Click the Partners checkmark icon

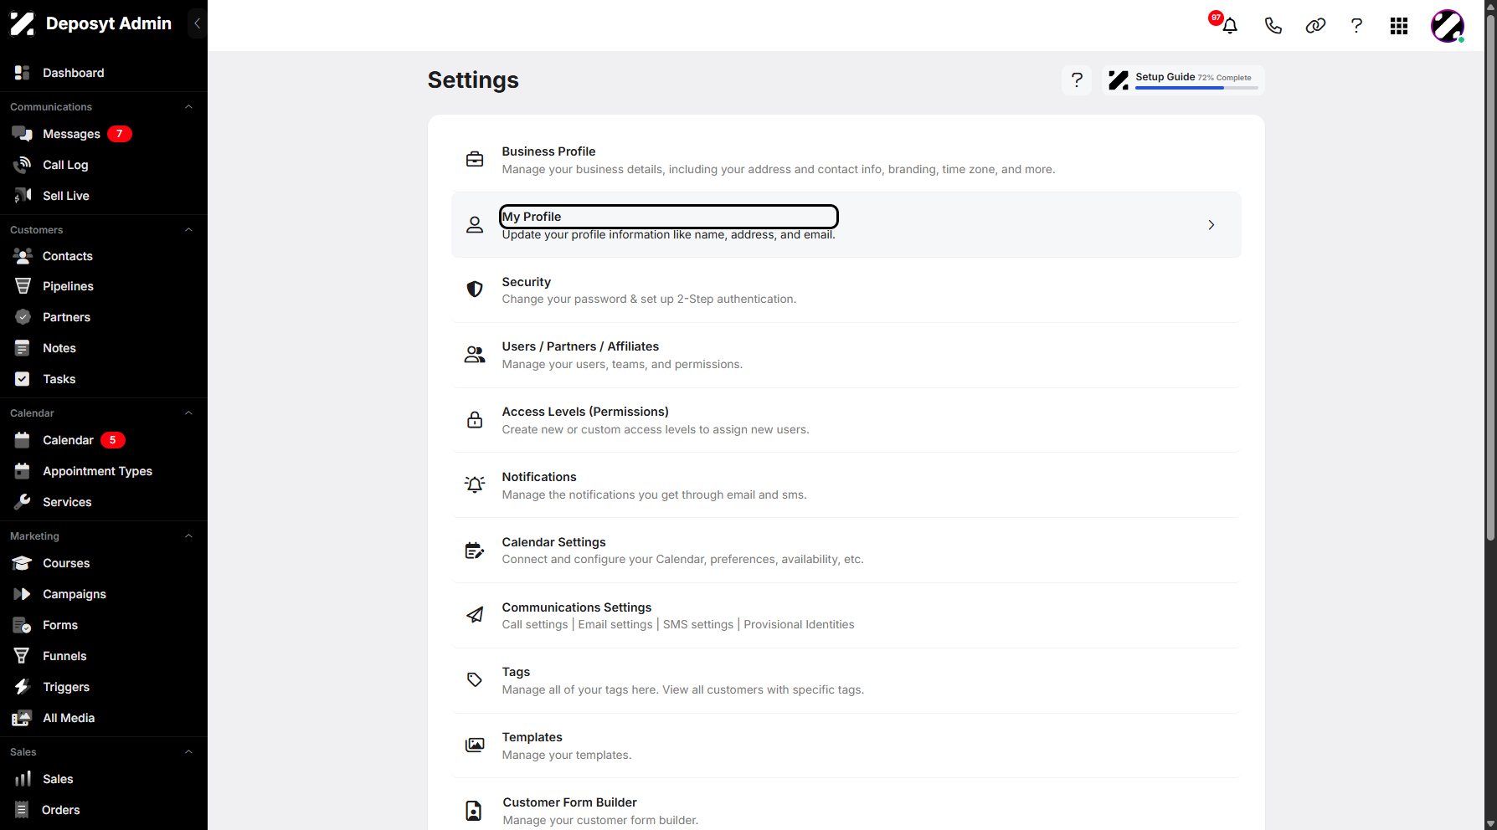tap(23, 317)
